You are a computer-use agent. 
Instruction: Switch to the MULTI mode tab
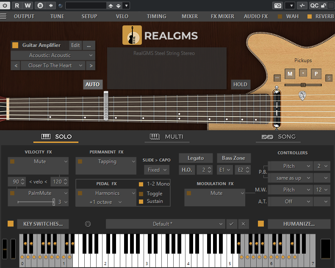pos(166,137)
